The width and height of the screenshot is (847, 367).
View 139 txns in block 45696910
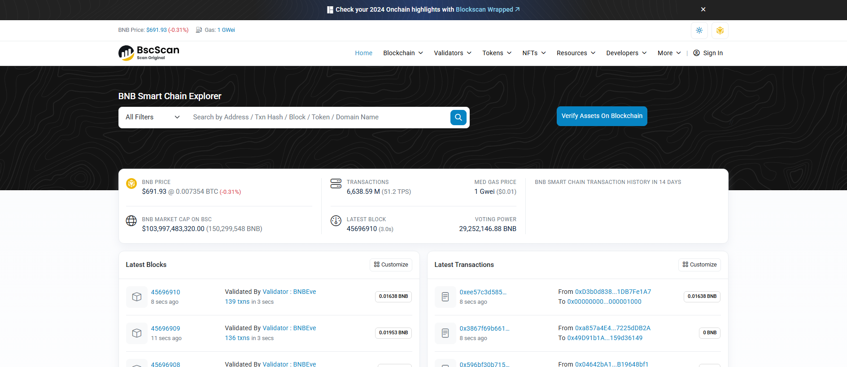[237, 301]
